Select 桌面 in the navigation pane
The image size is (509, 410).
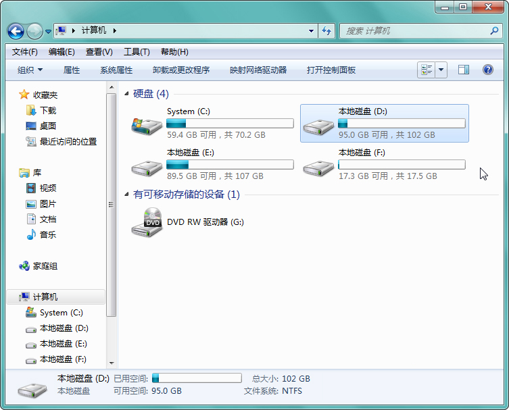click(x=41, y=126)
